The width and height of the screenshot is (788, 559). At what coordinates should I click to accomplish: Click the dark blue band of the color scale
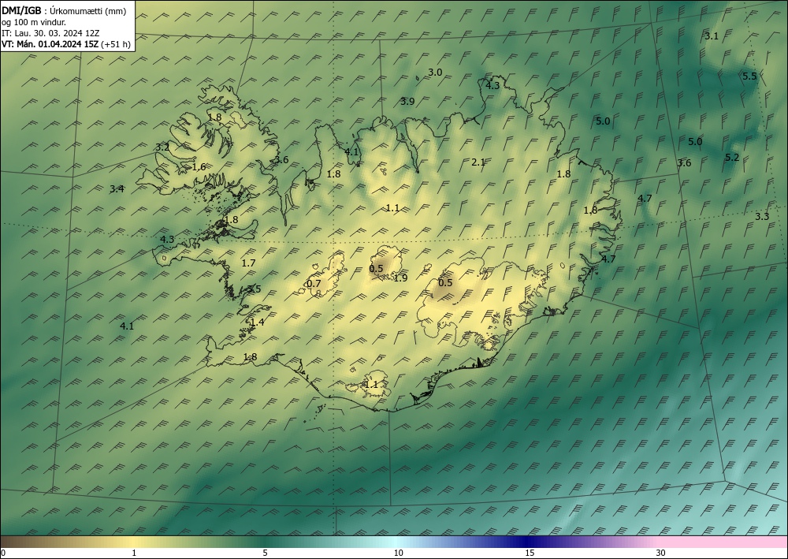pos(525,542)
